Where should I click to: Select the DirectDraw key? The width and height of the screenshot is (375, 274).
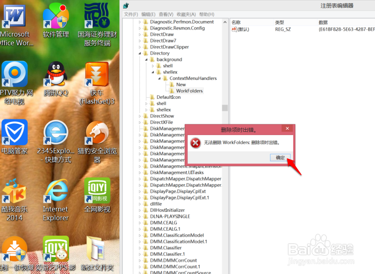[x=162, y=34]
